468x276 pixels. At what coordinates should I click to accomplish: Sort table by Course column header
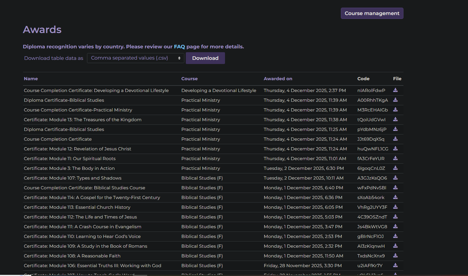coord(189,79)
